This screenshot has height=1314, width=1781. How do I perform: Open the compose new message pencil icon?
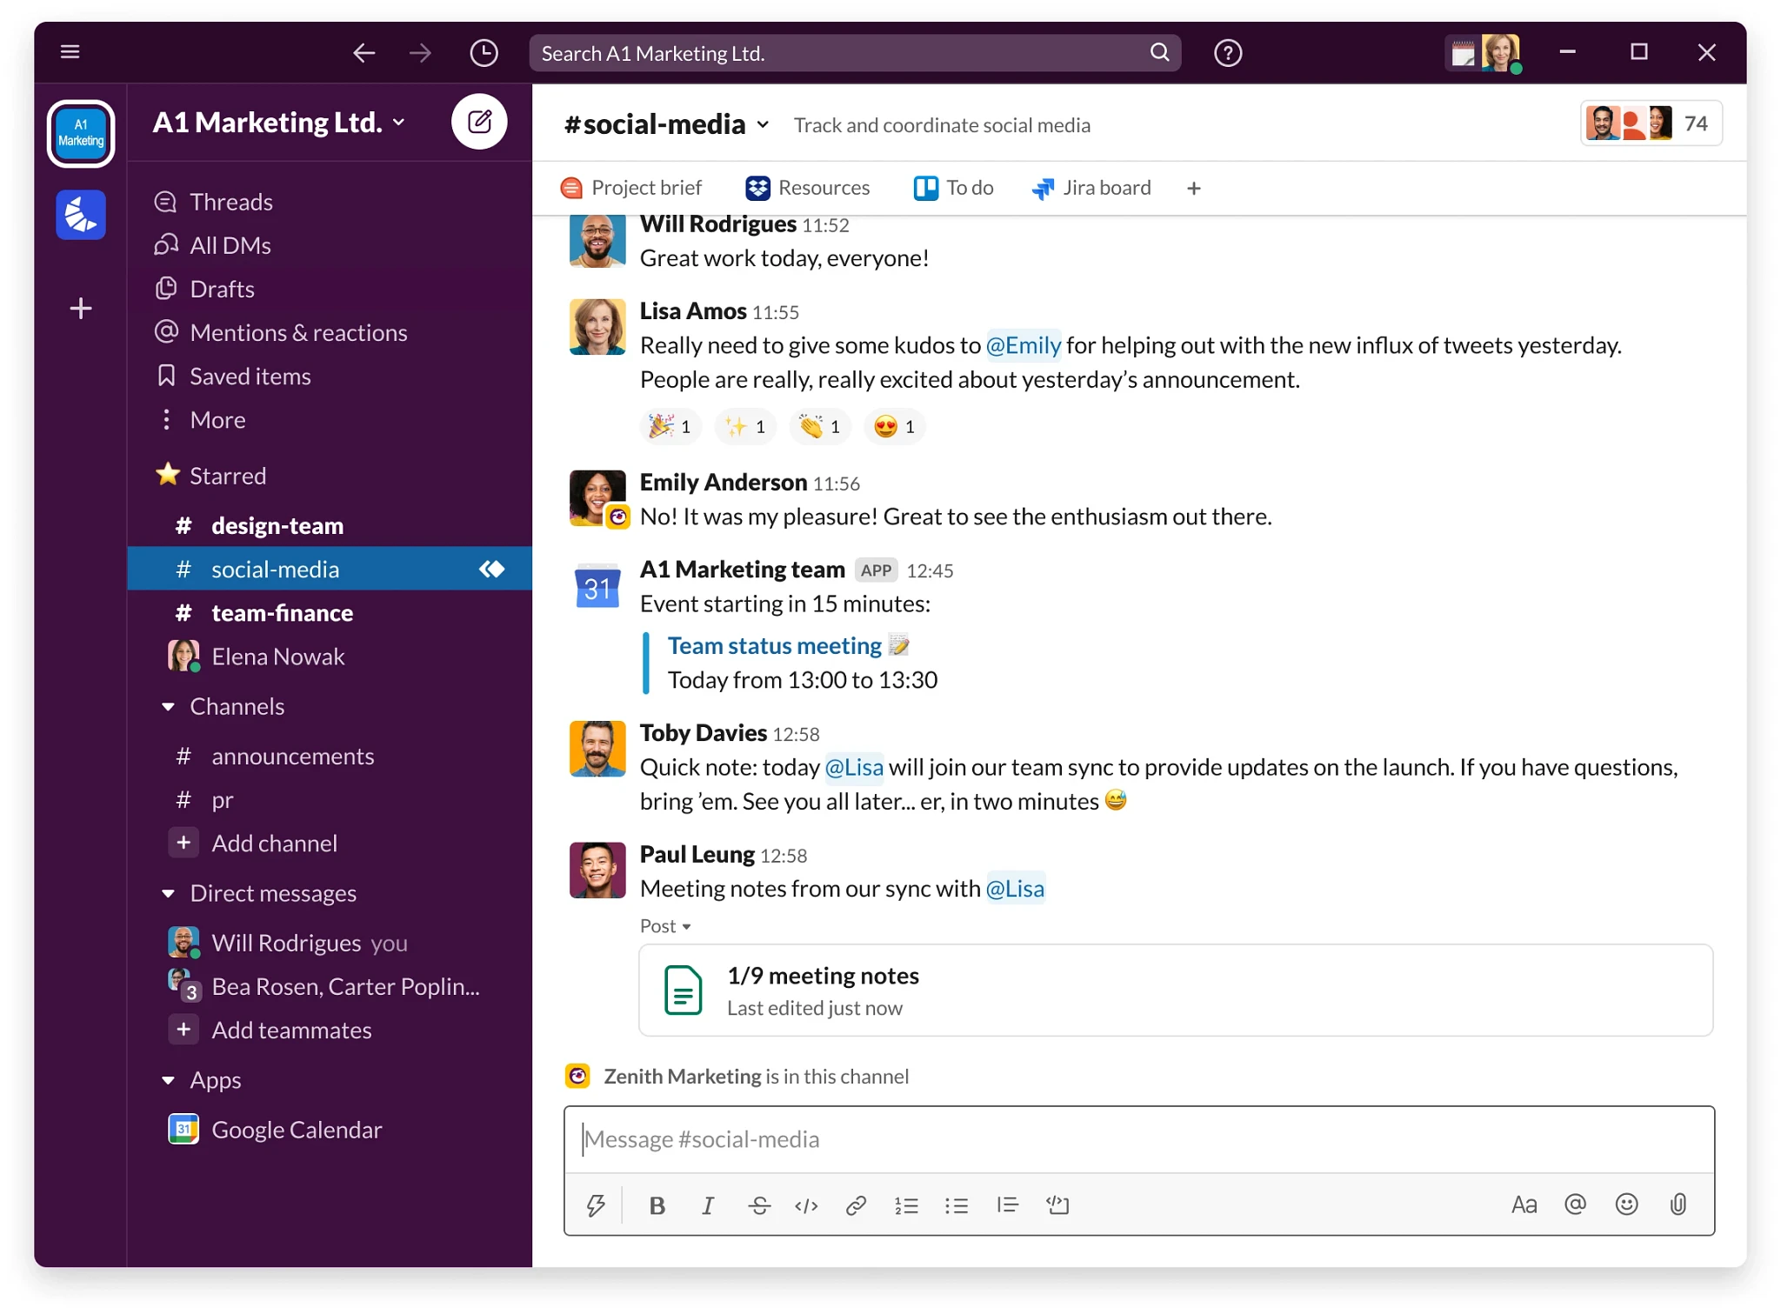click(x=479, y=122)
